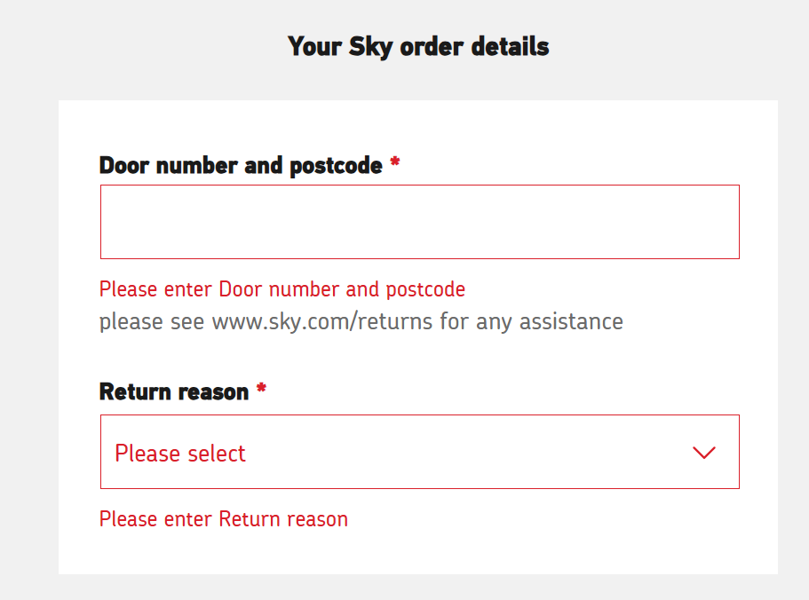
Task: Click the "Return reason" label
Action: (173, 391)
